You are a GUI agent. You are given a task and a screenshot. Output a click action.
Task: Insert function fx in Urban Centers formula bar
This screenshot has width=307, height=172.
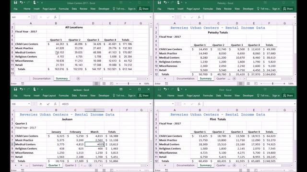coord(55,17)
